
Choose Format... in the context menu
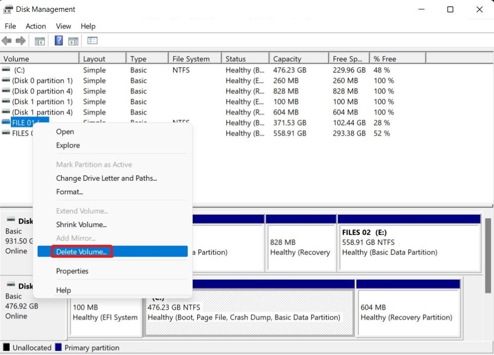(x=69, y=192)
